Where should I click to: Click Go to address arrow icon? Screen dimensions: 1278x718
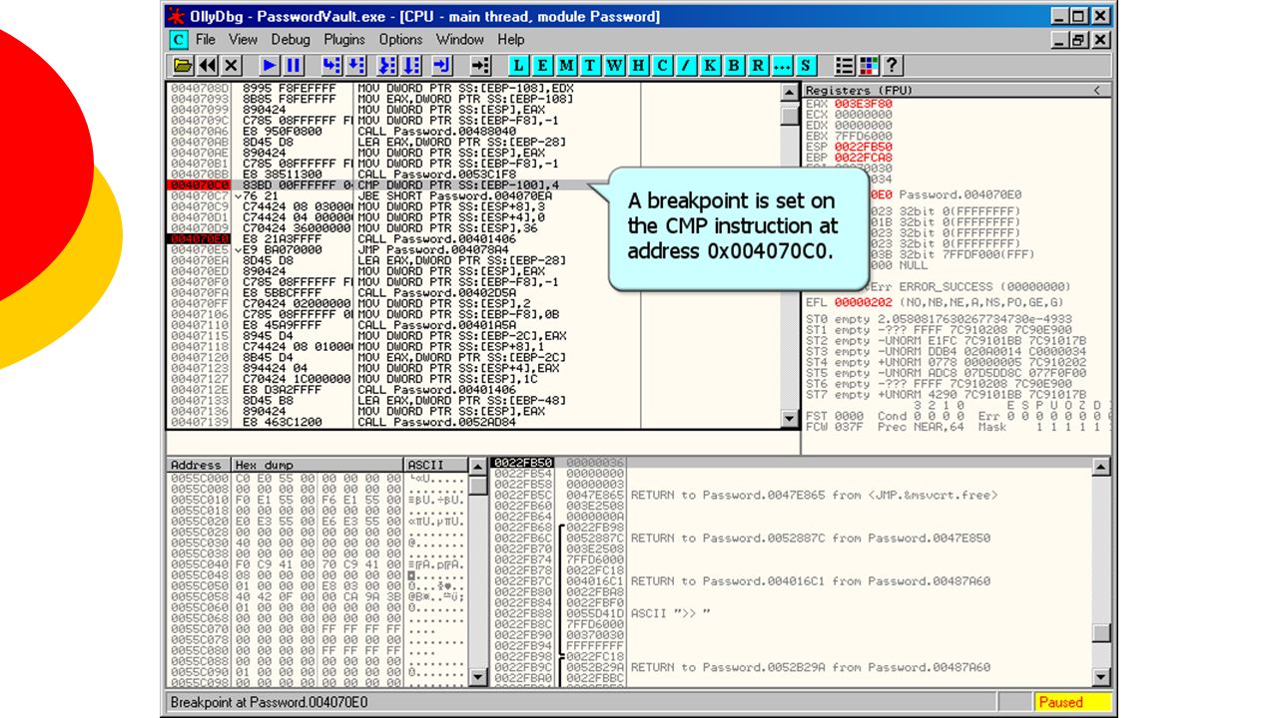[481, 66]
